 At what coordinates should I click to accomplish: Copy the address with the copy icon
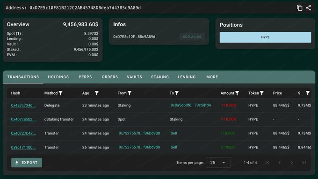[300, 7]
